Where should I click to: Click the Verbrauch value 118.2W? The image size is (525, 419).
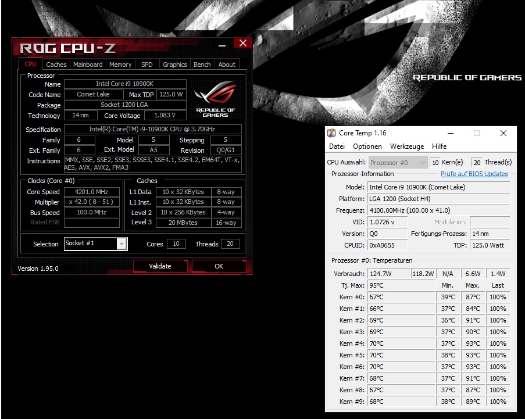(x=423, y=274)
